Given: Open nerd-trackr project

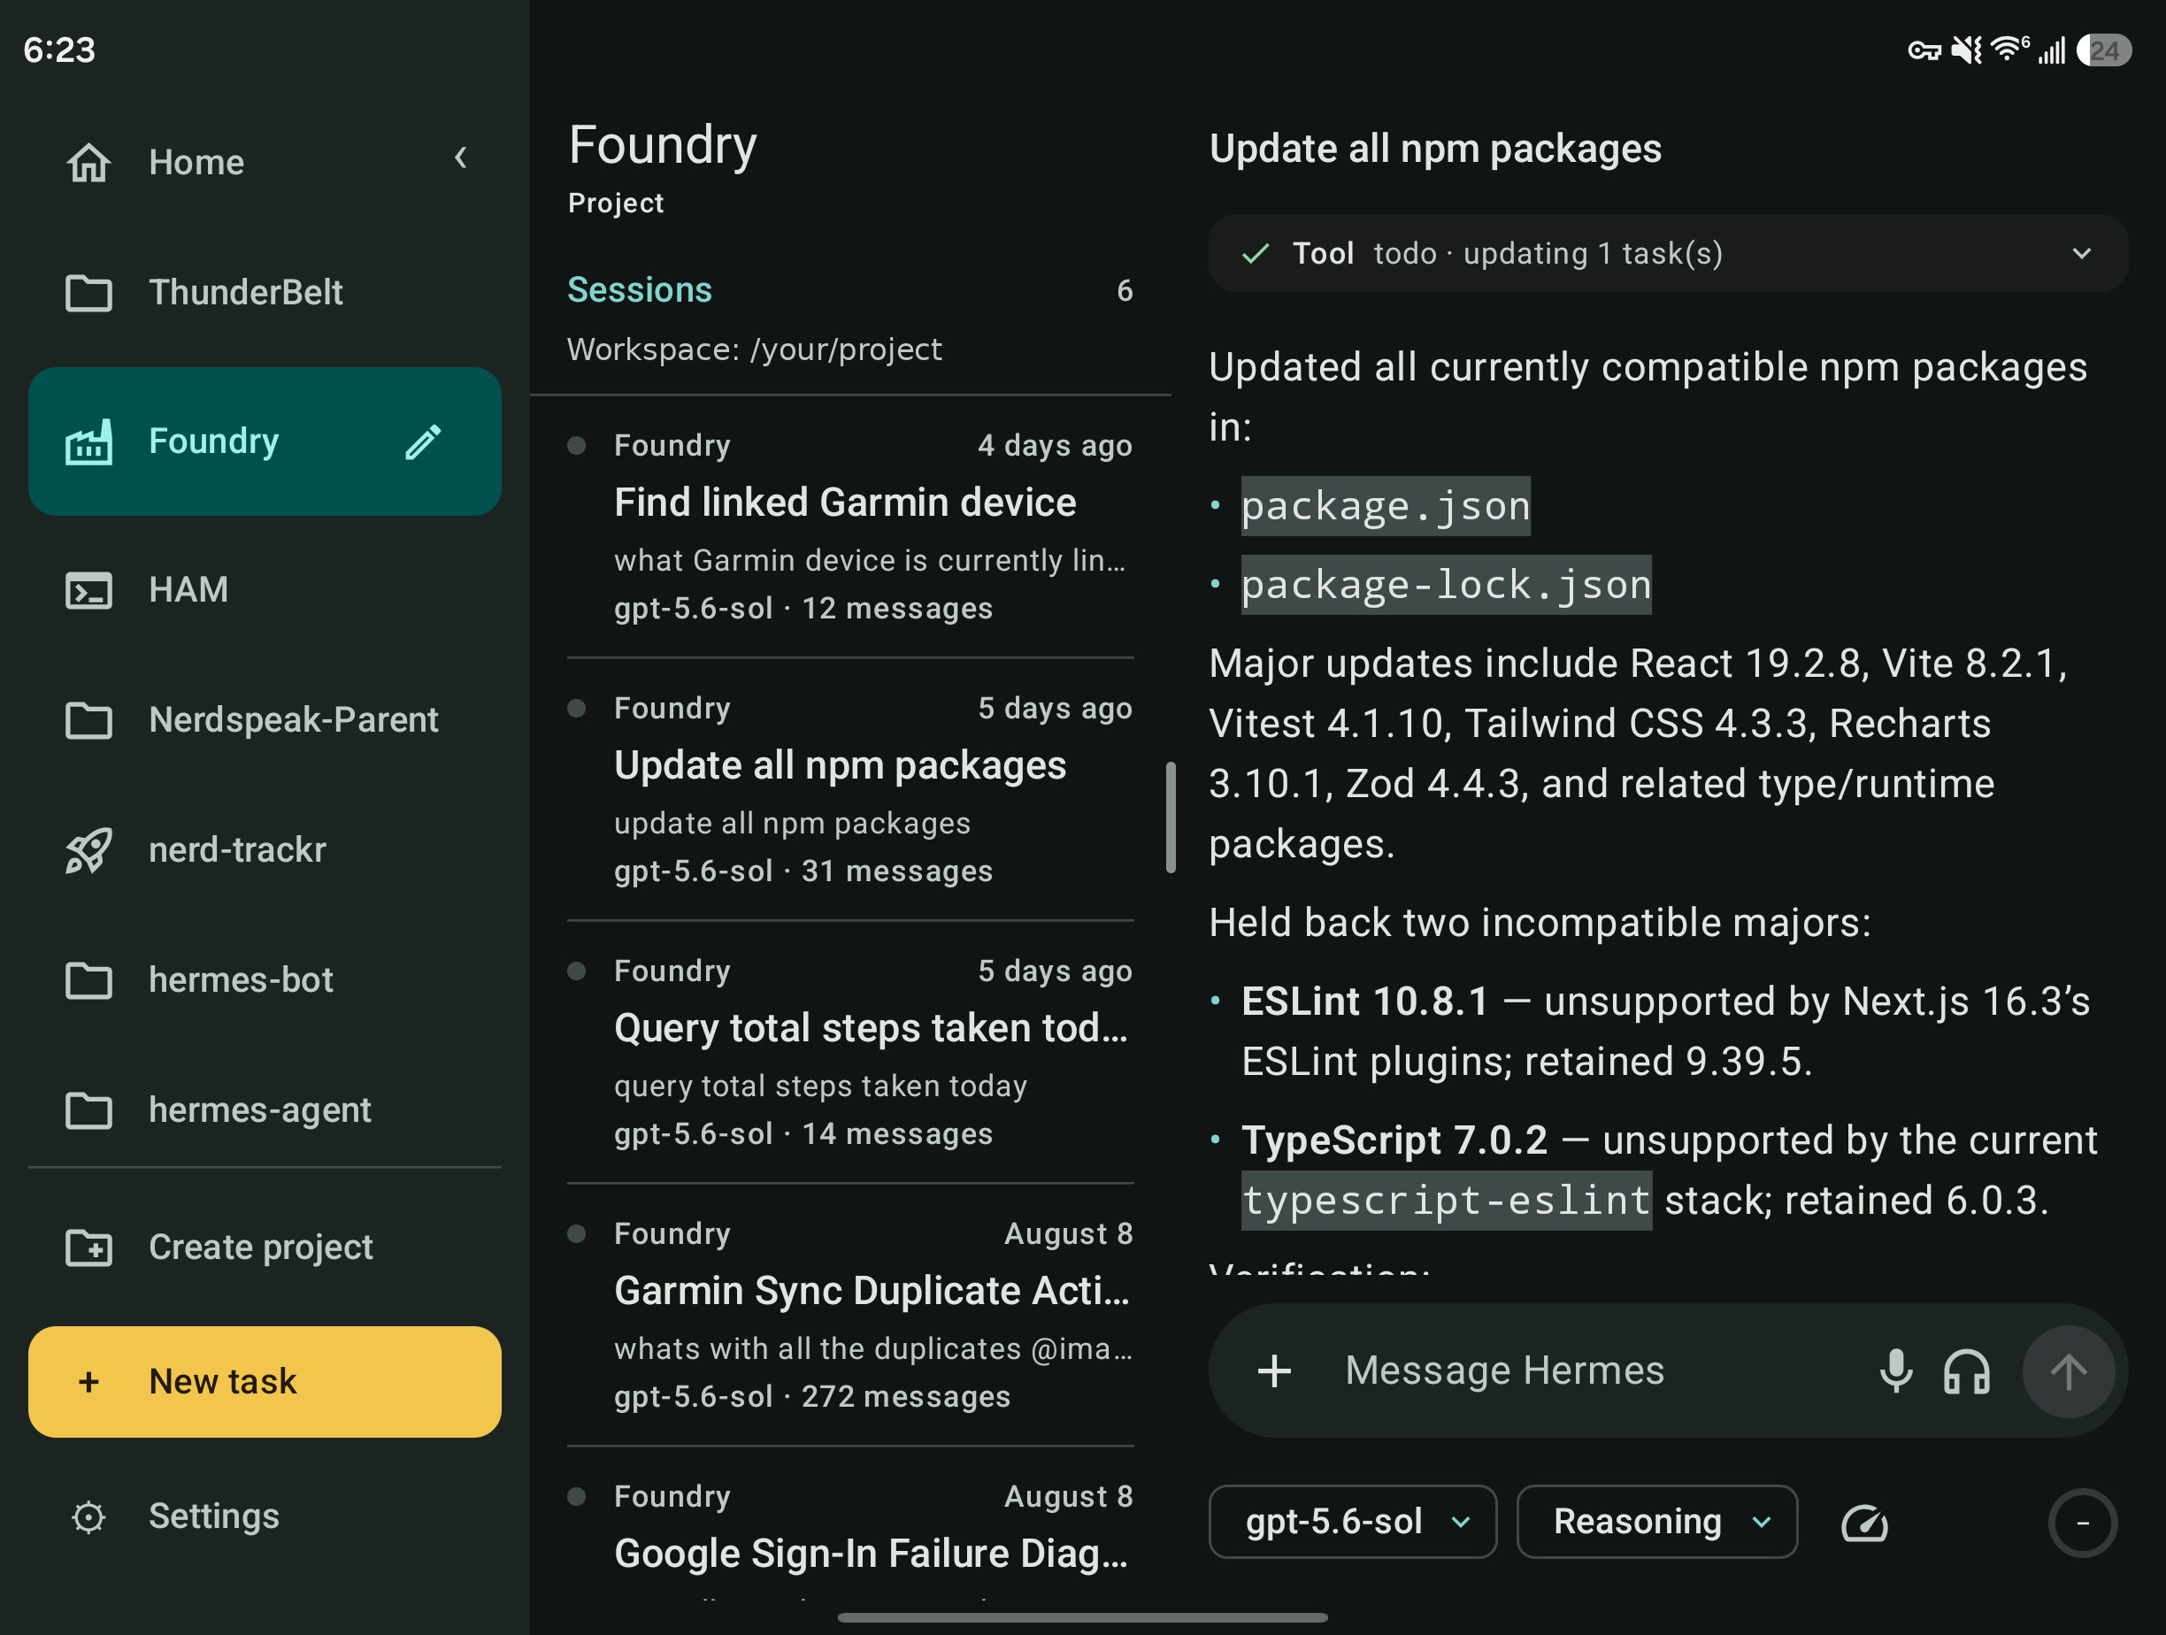Looking at the screenshot, I should (x=265, y=850).
